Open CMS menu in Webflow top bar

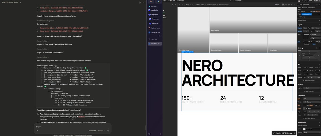[164, 1]
